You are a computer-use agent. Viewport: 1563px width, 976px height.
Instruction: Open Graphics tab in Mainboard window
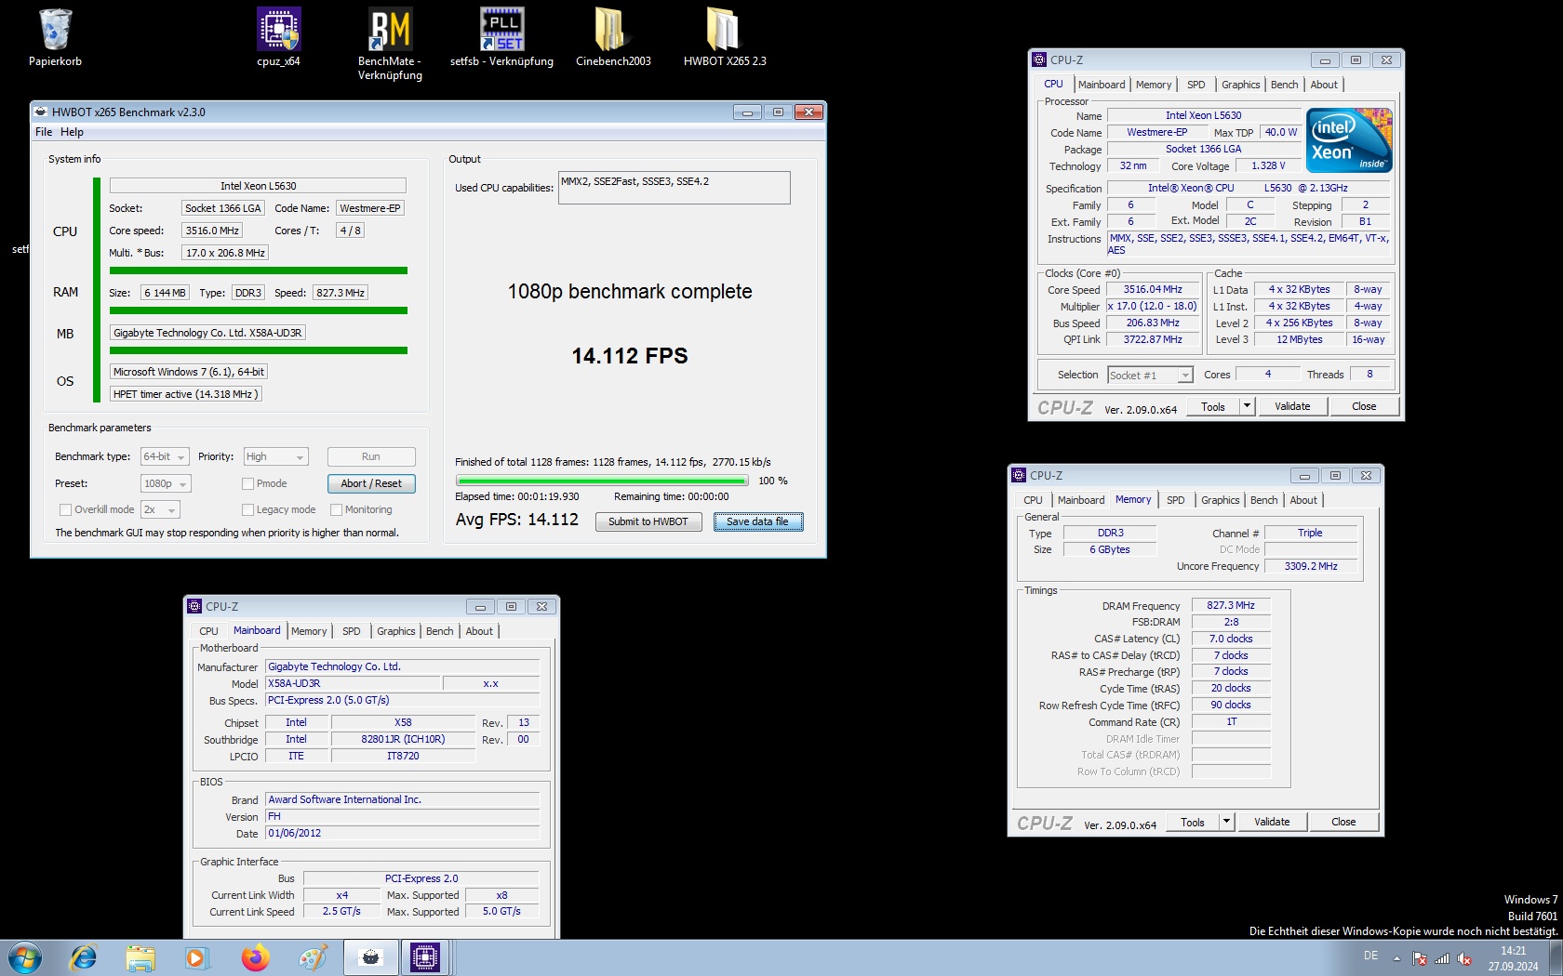coord(395,631)
